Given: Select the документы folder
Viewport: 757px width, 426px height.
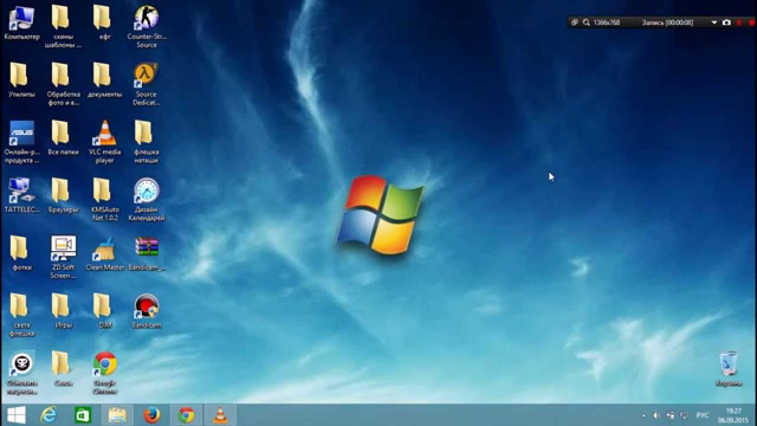Looking at the screenshot, I should pyautogui.click(x=105, y=80).
